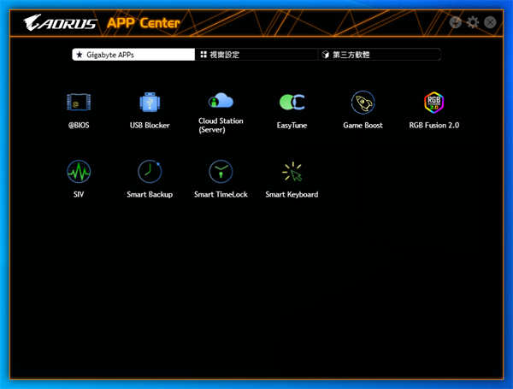Open the download icon in title bar
513x389 pixels.
point(455,22)
